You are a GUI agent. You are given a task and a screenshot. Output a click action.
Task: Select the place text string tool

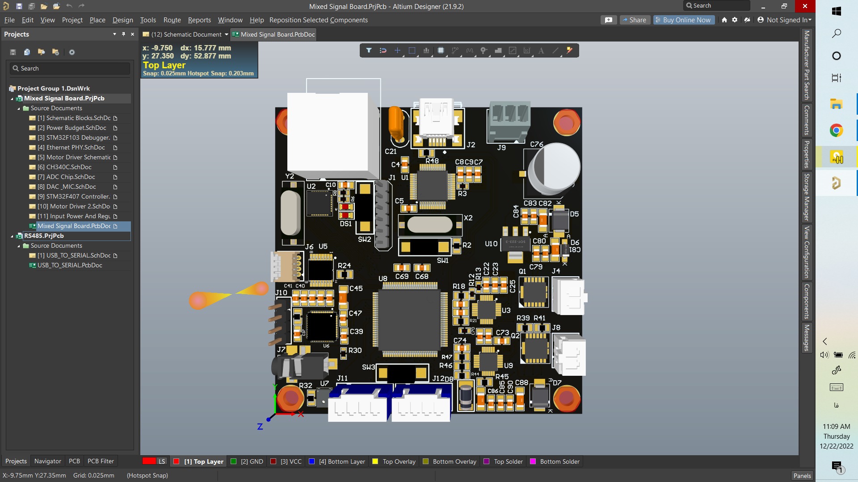point(541,50)
